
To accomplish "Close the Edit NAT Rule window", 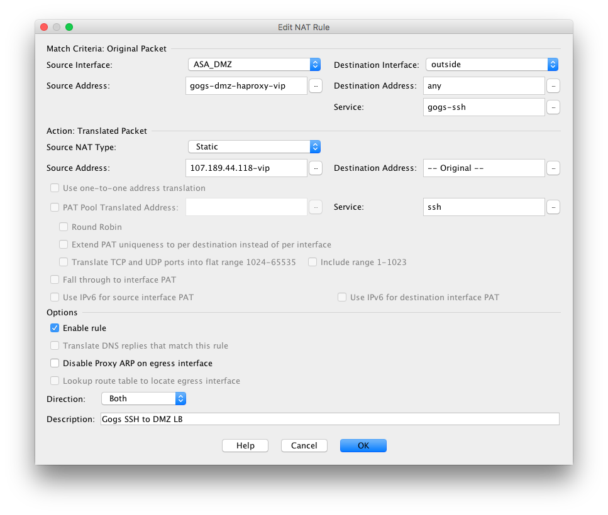I will 44,27.
